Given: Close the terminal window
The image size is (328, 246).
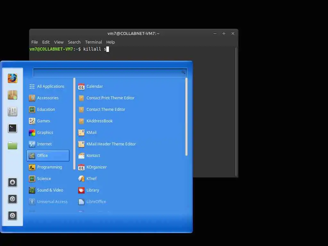Looking at the screenshot, I should pyautogui.click(x=233, y=33).
